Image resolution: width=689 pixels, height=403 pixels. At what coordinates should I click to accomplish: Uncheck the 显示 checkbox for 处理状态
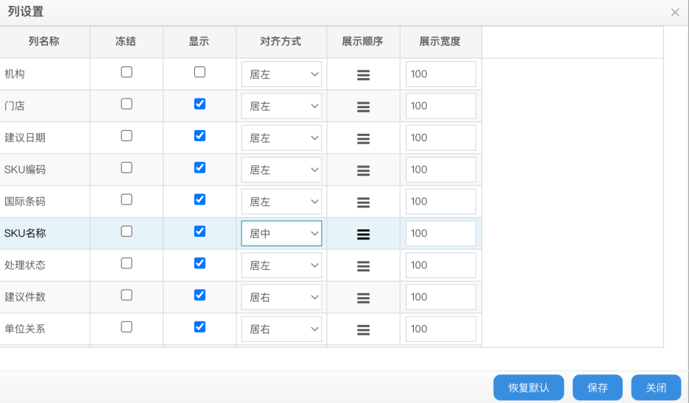200,263
